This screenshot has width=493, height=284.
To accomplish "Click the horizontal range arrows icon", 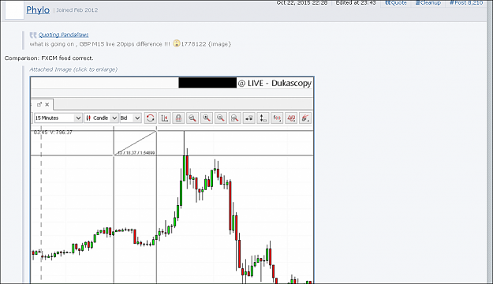I will pyautogui.click(x=248, y=118).
